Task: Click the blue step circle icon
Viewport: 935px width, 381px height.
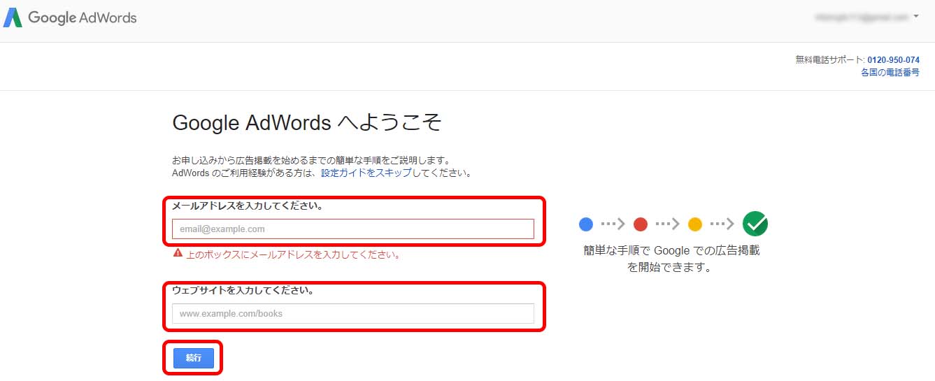Action: [586, 224]
